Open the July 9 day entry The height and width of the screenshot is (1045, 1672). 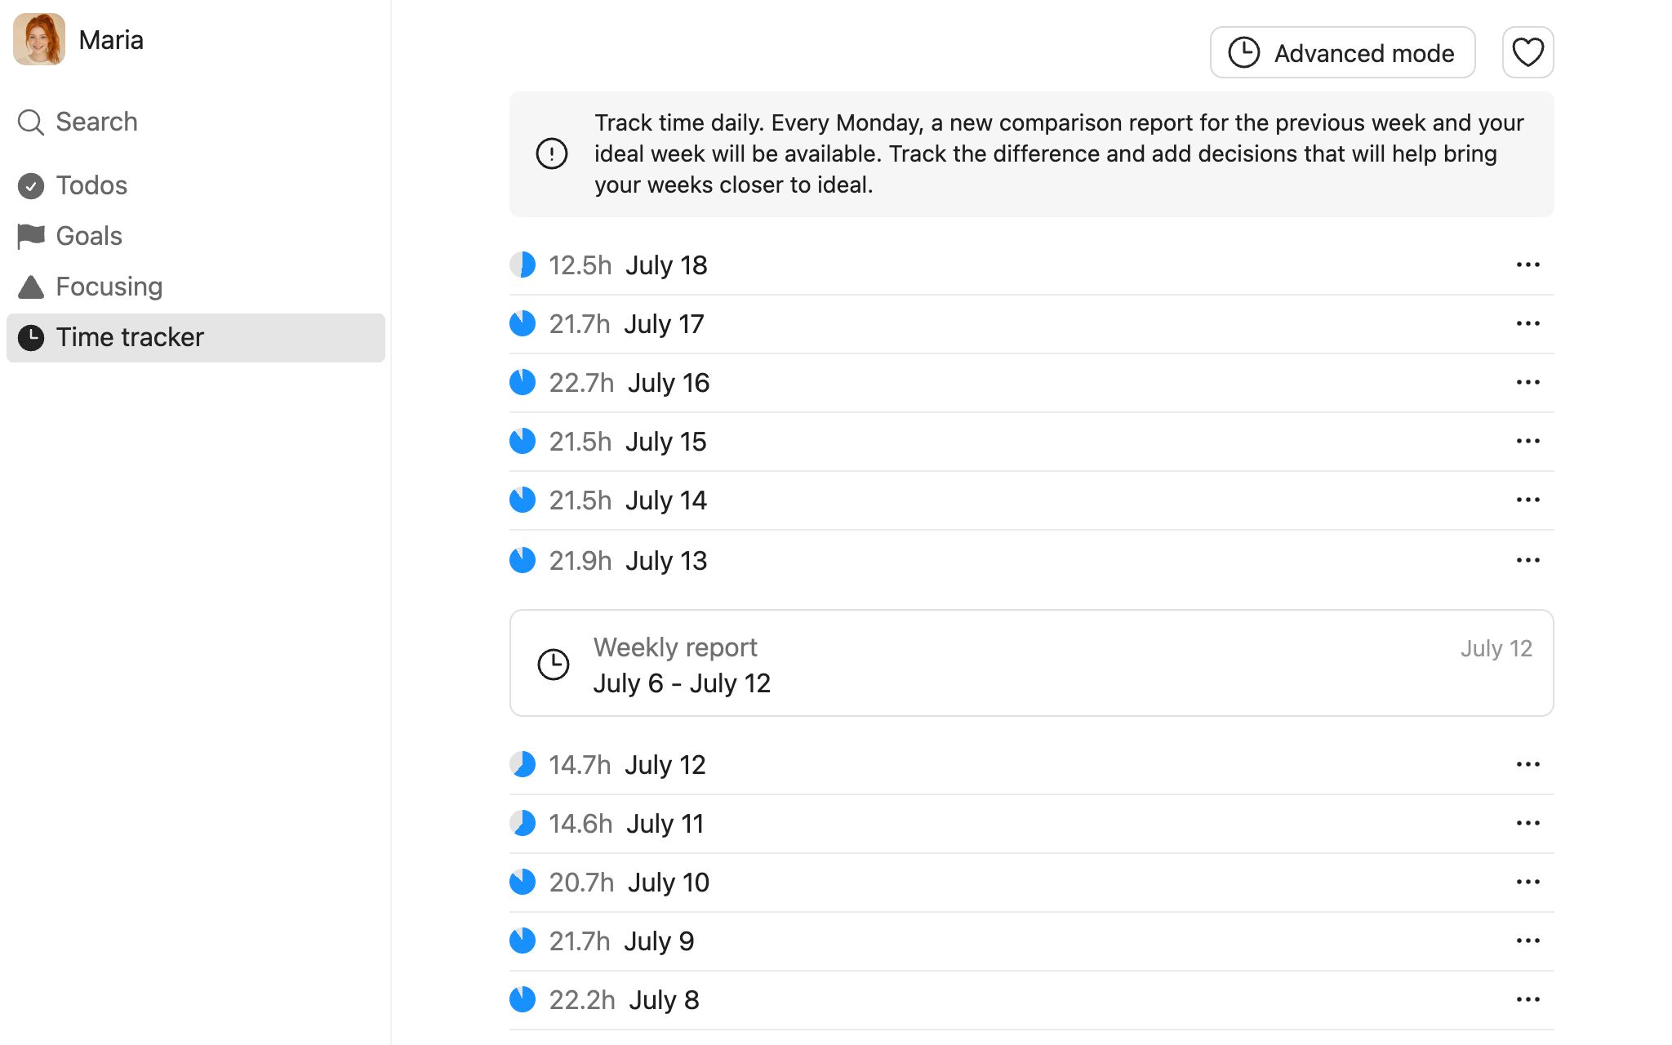(x=1031, y=941)
